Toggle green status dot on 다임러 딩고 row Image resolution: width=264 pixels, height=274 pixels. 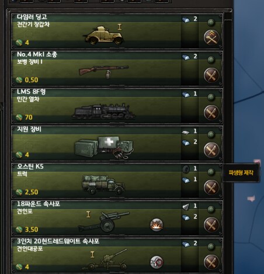(x=211, y=23)
